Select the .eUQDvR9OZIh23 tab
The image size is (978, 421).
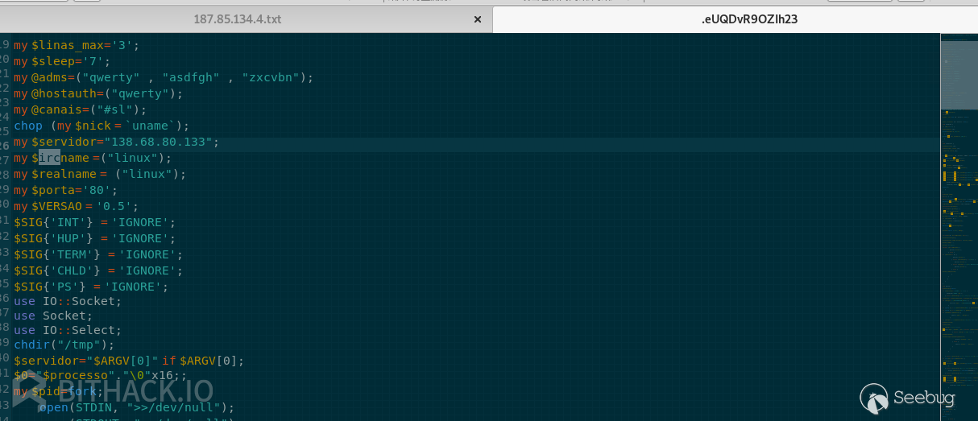(x=749, y=19)
